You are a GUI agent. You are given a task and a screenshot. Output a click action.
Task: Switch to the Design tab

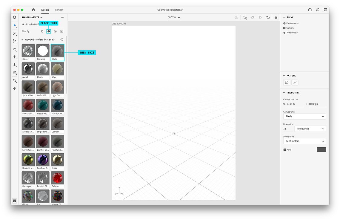point(45,10)
